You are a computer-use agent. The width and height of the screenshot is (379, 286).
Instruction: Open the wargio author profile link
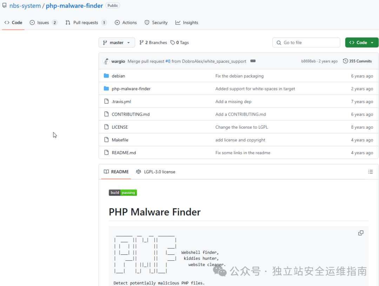118,61
